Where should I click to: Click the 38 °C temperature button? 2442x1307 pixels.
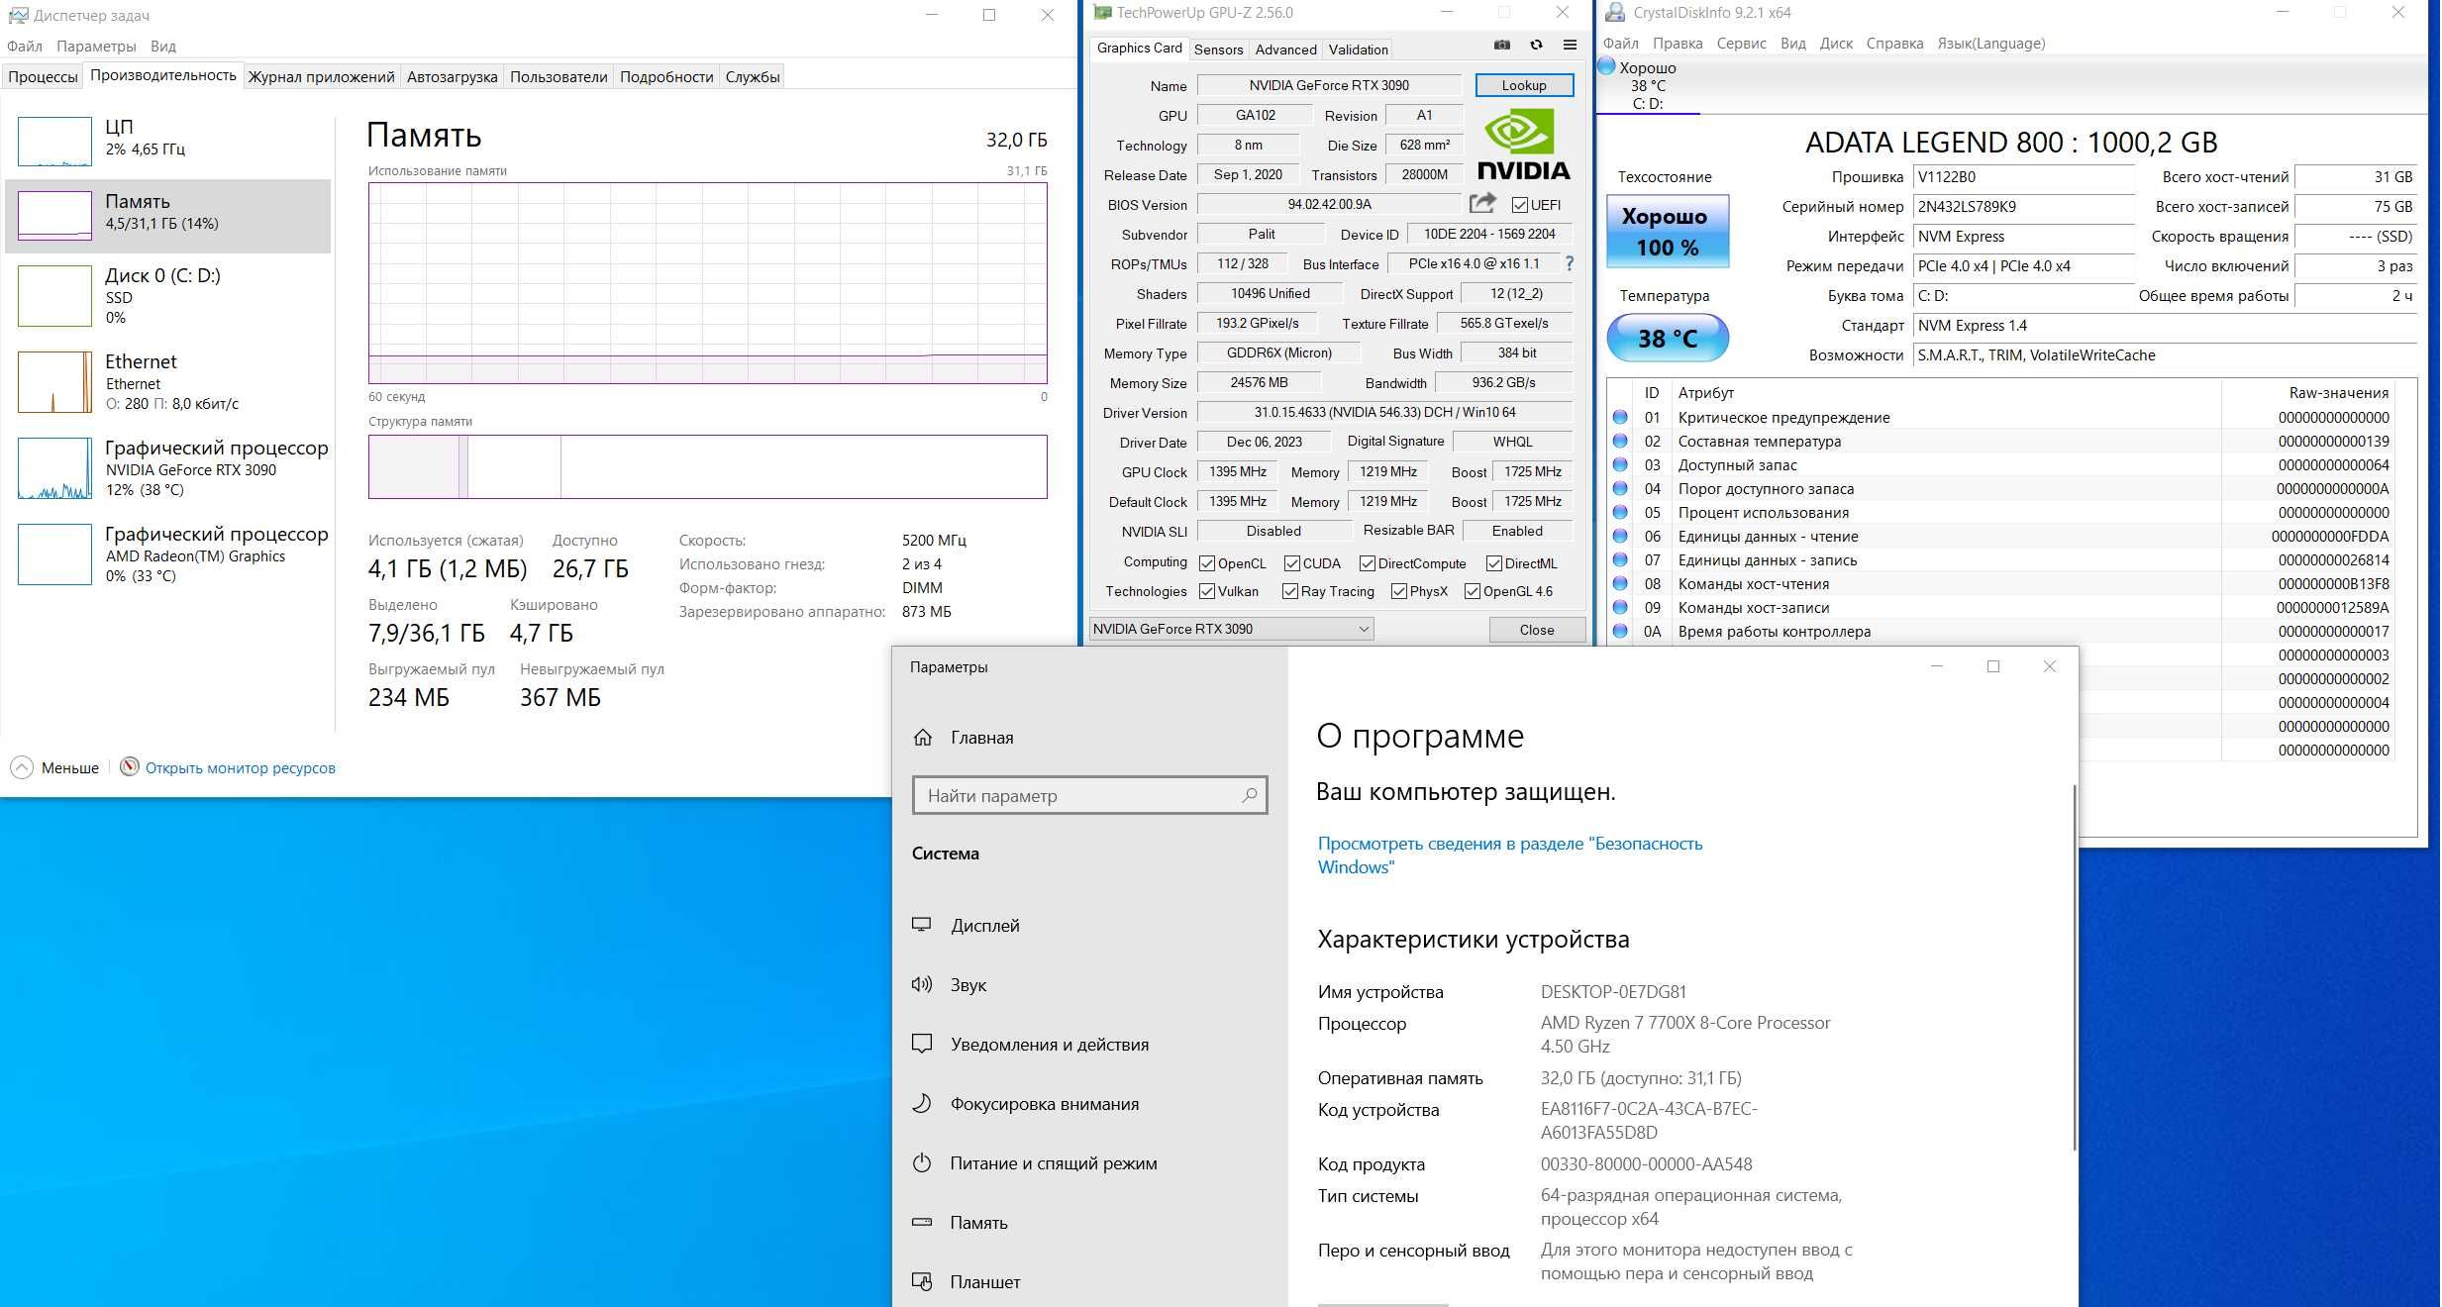coord(1668,338)
